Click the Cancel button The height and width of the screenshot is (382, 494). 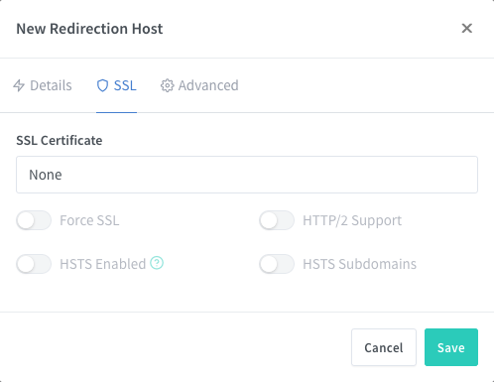[384, 347]
